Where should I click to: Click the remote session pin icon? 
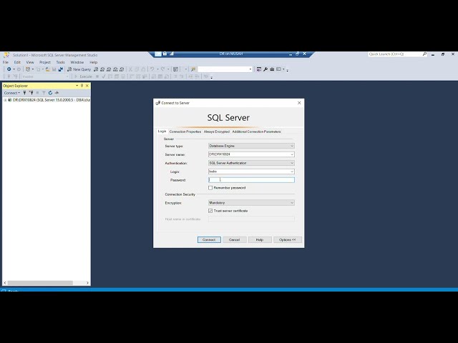(157, 54)
